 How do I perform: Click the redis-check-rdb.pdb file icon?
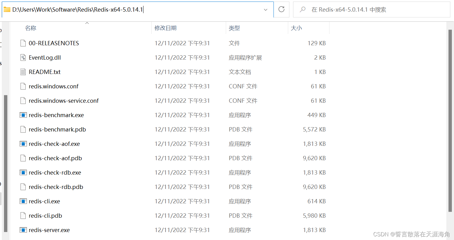(x=23, y=187)
